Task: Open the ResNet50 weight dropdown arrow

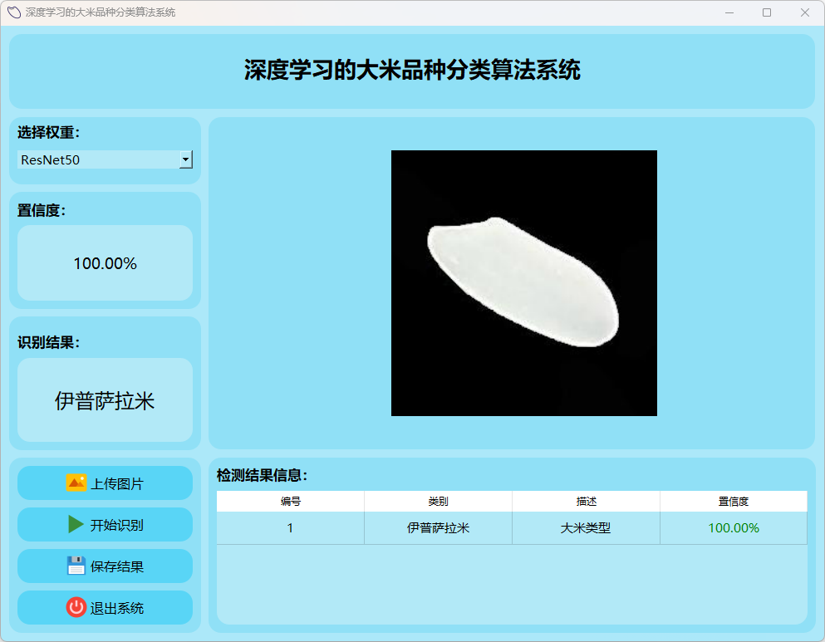Action: tap(185, 159)
